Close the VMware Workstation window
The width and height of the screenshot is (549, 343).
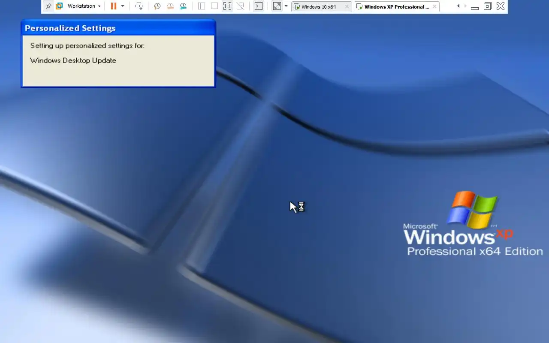[x=501, y=6]
